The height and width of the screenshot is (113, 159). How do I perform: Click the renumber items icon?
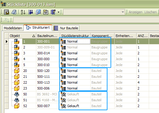click(31, 12)
